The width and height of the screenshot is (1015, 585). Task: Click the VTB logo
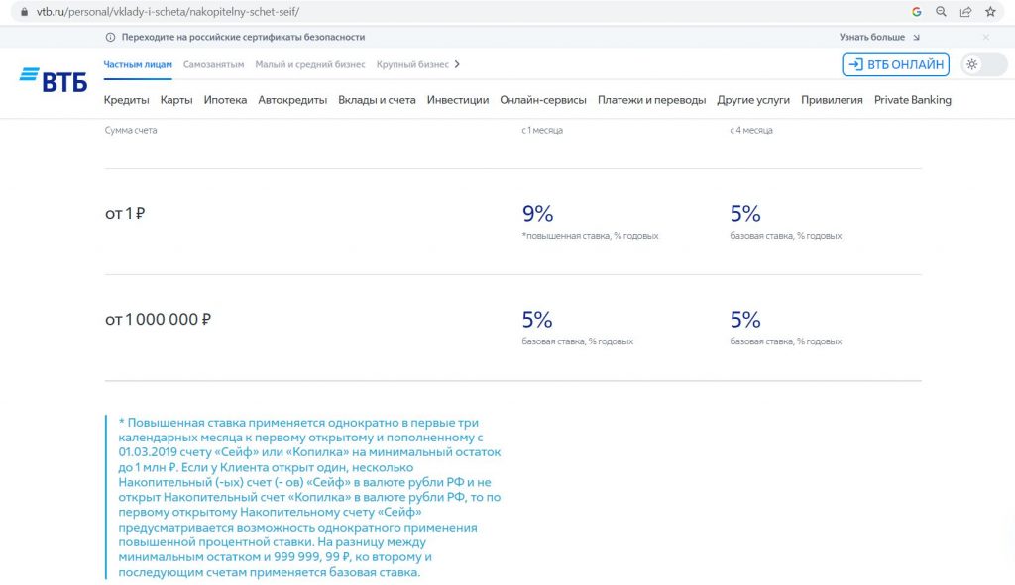[x=54, y=79]
